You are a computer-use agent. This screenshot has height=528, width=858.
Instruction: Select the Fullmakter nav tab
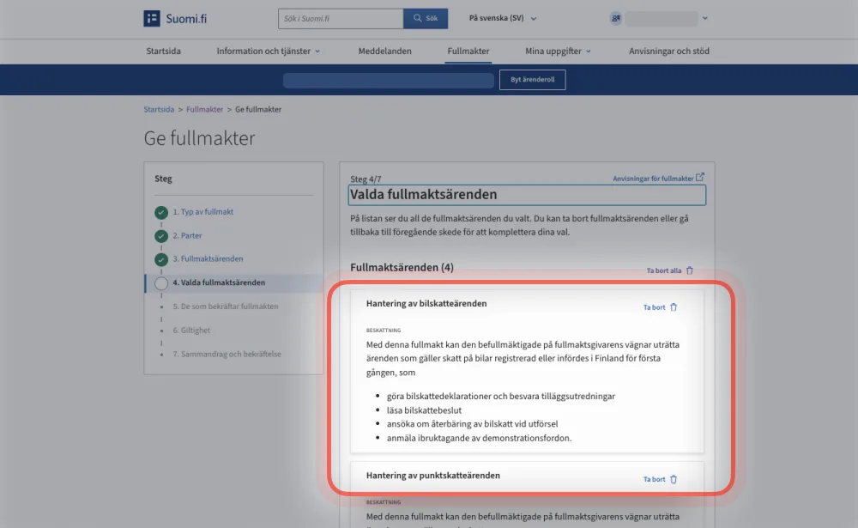468,51
